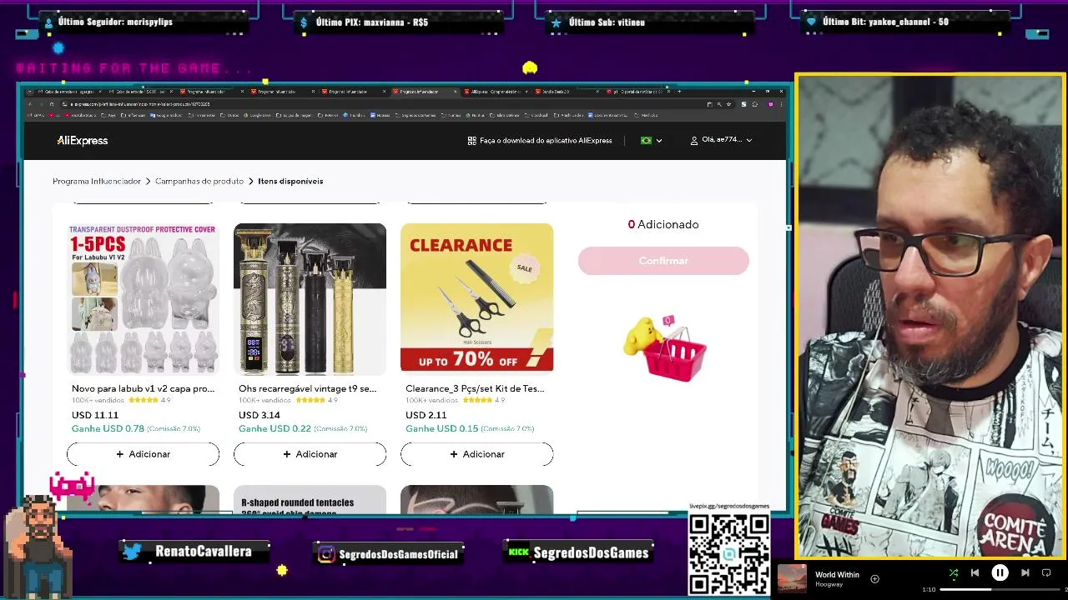Open the World Within album art
Viewport: 1068px width, 600px height.
792,578
